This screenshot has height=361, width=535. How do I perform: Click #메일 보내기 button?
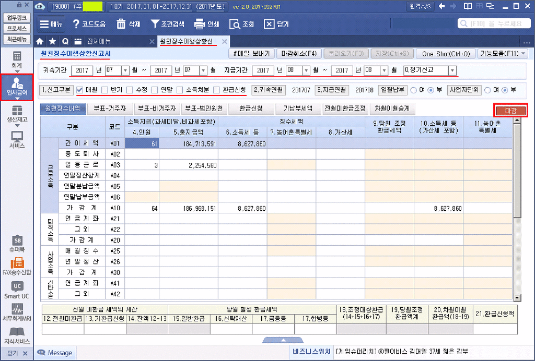click(x=251, y=53)
